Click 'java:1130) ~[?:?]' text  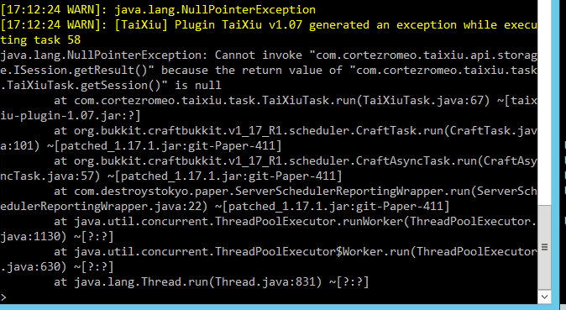[56, 237]
